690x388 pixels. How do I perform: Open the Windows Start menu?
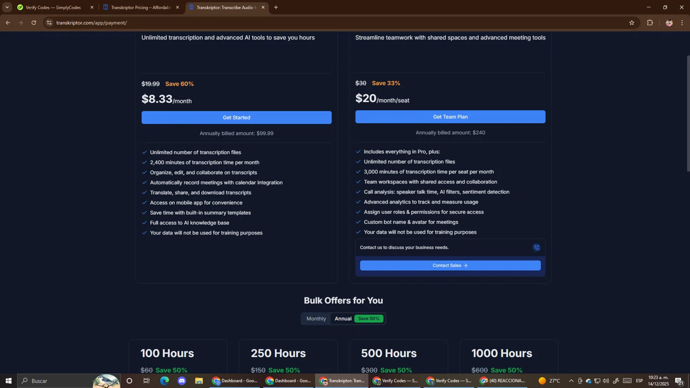tap(8, 381)
